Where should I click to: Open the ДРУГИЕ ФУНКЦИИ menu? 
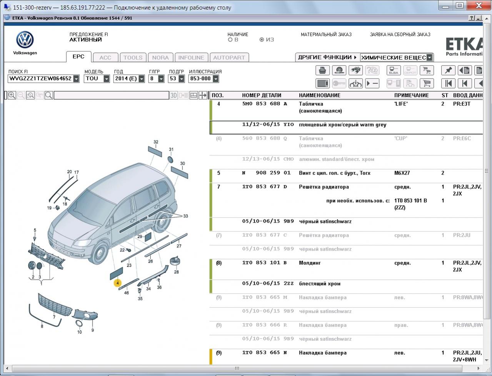[x=327, y=57]
